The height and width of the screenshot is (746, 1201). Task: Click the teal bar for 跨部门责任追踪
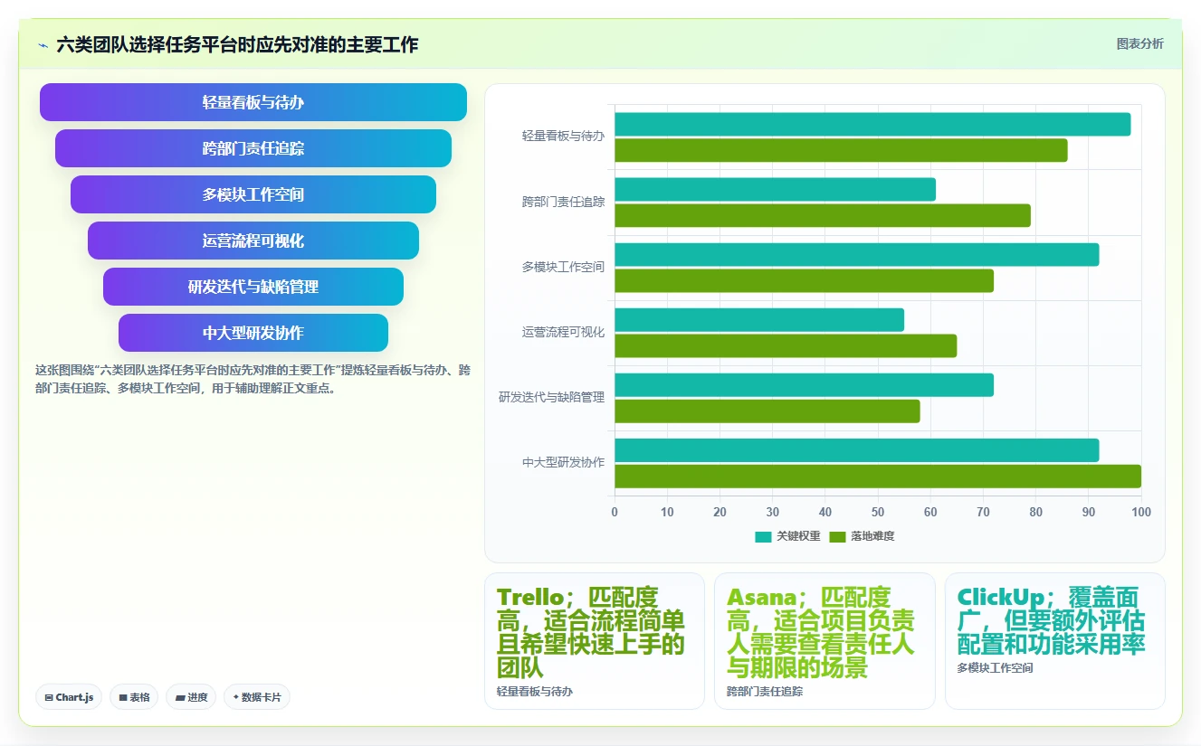[775, 189]
